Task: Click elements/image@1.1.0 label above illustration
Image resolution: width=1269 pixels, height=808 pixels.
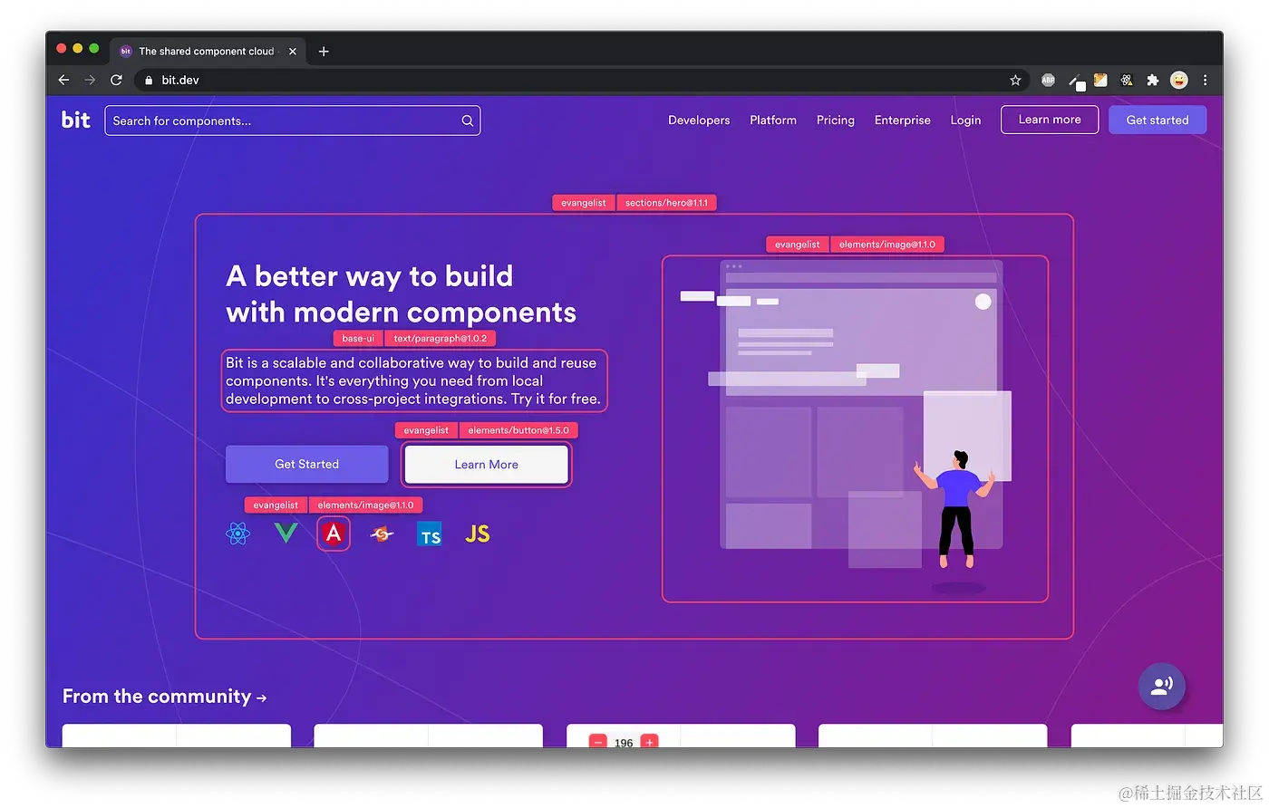Action: (887, 245)
